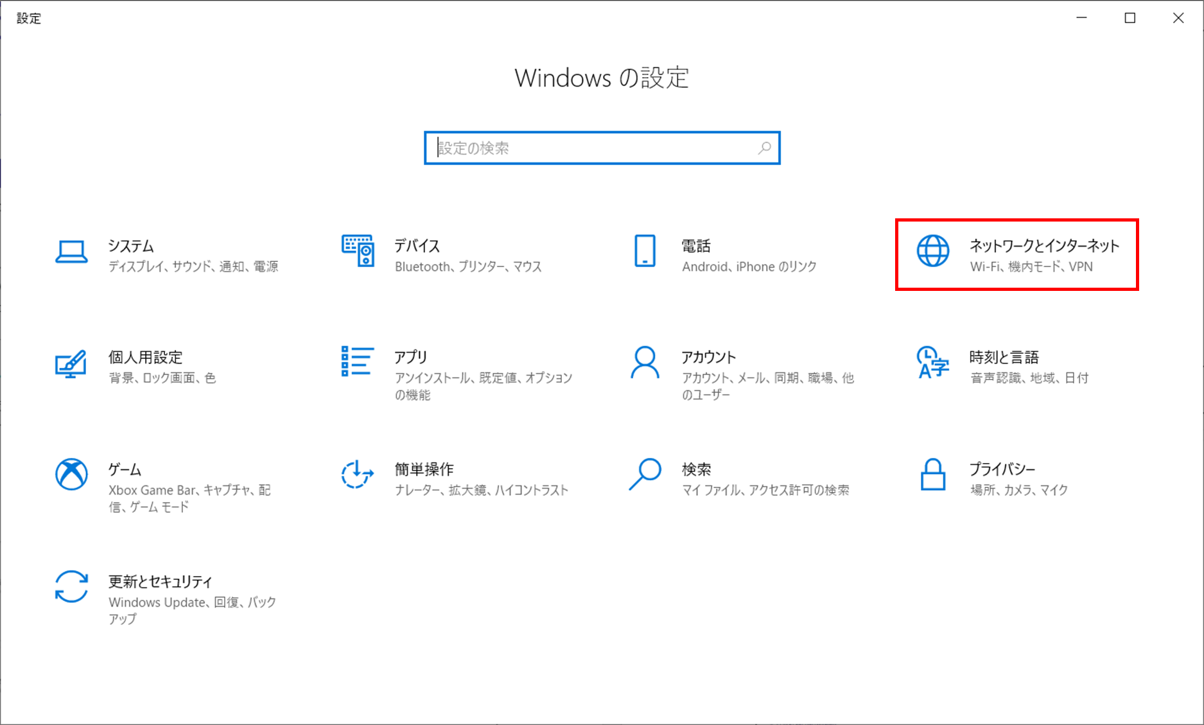Open システム settings title
This screenshot has height=725, width=1204.
(x=131, y=246)
